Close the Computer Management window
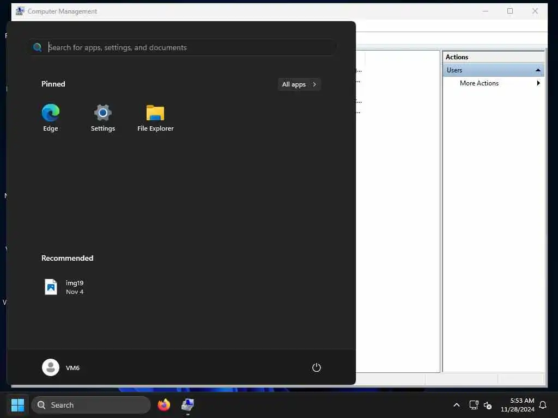The width and height of the screenshot is (558, 418). (535, 11)
